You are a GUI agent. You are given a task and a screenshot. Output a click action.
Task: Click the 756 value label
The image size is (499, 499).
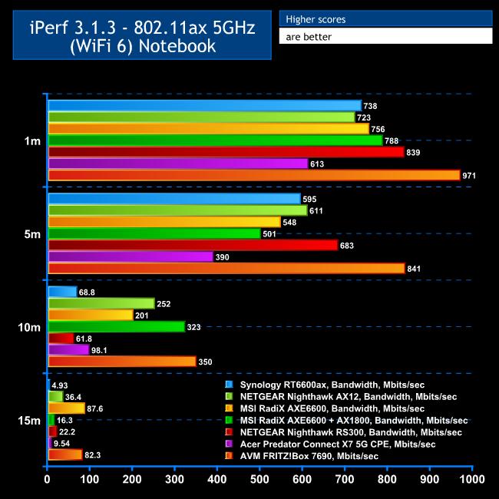tap(378, 129)
